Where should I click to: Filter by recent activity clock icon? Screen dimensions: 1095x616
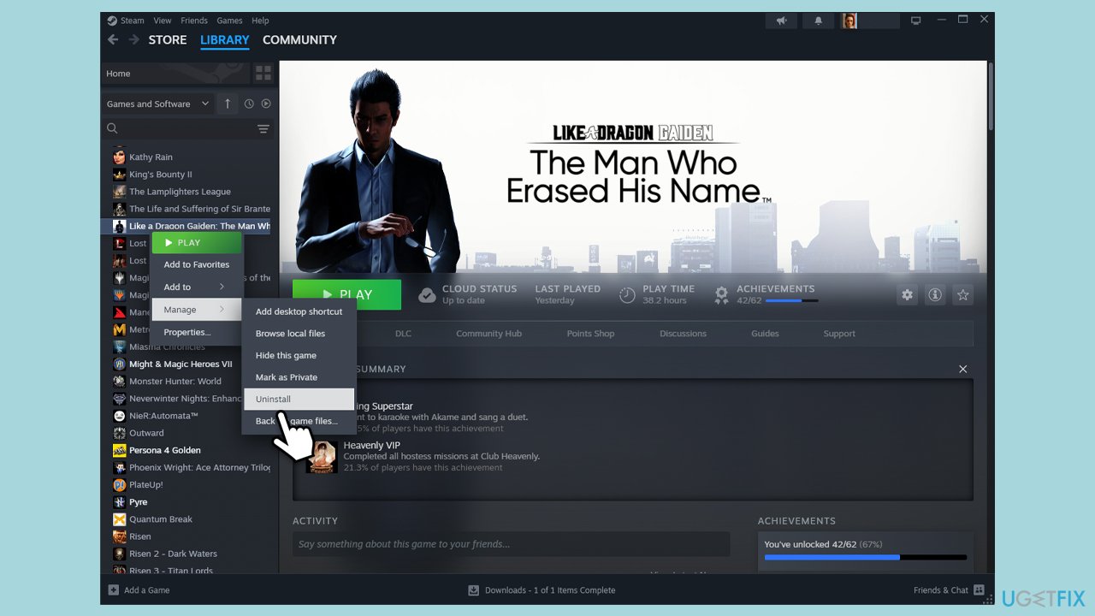tap(249, 104)
